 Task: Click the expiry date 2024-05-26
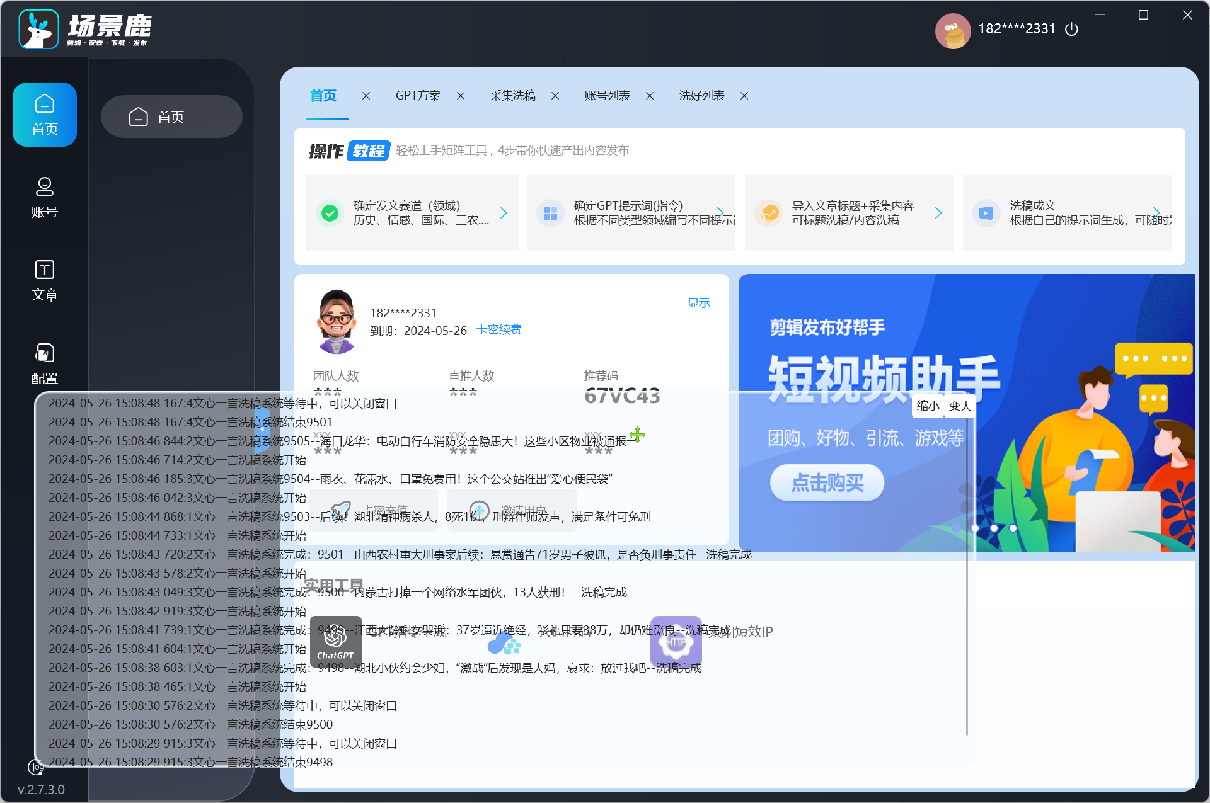pos(435,331)
